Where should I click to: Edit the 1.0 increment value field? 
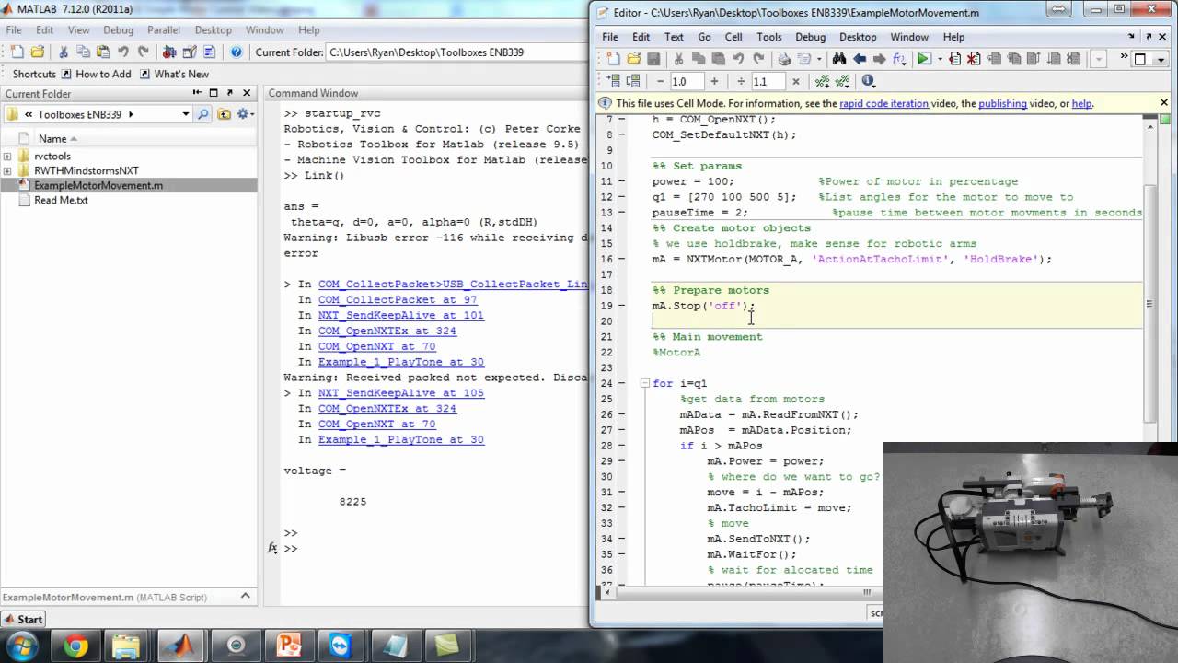[687, 81]
